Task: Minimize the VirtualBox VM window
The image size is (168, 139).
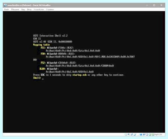Action: tap(147, 5)
